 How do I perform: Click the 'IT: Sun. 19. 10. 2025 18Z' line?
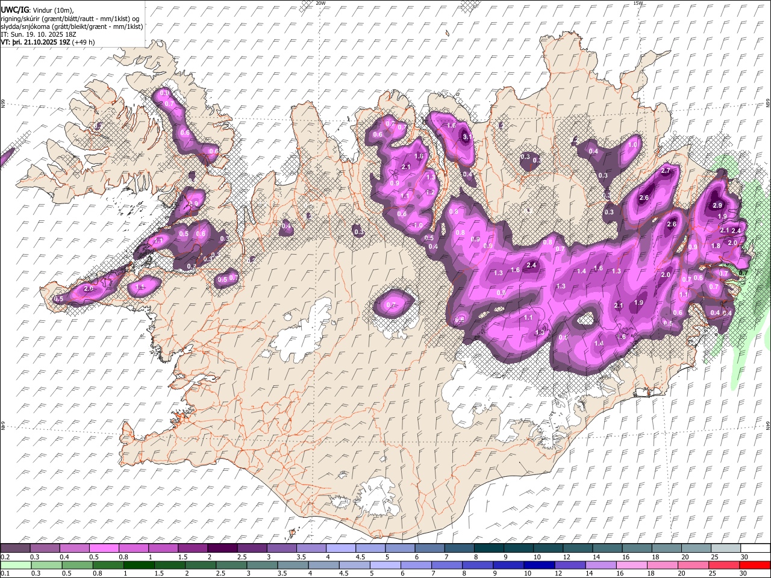coord(38,34)
